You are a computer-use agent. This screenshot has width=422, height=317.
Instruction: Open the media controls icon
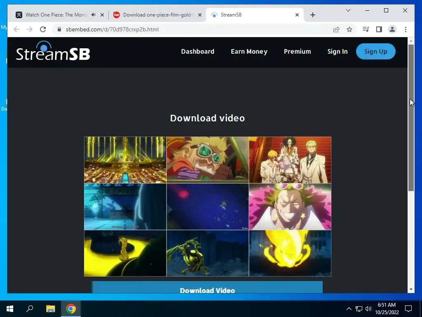coord(366,29)
